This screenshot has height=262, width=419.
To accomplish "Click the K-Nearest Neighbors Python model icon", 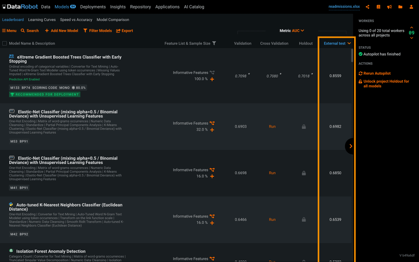I will coord(11,204).
